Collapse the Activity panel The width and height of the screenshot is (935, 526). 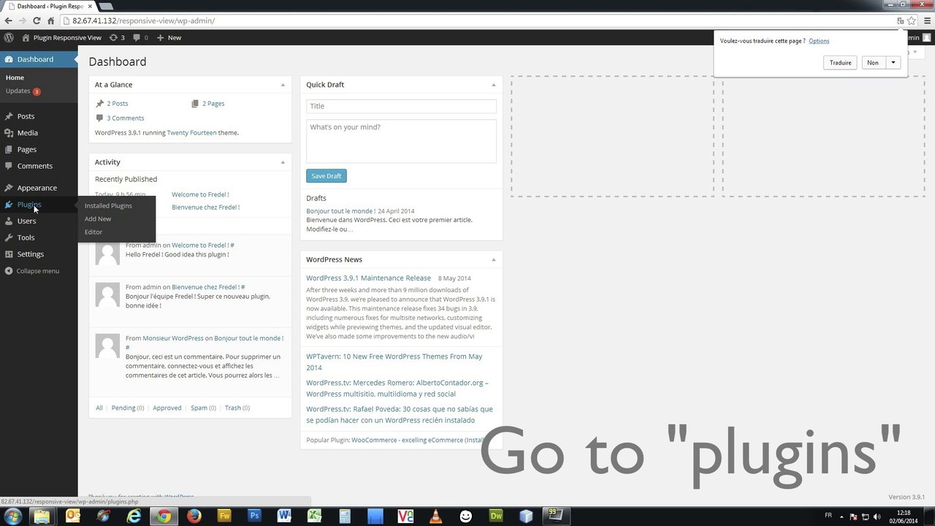(283, 162)
